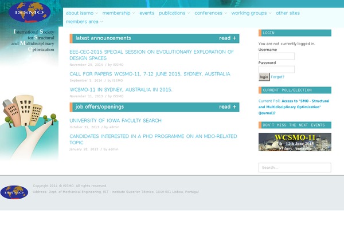This screenshot has height=229, width=344.
Task: Open the members area menu
Action: click(x=82, y=22)
